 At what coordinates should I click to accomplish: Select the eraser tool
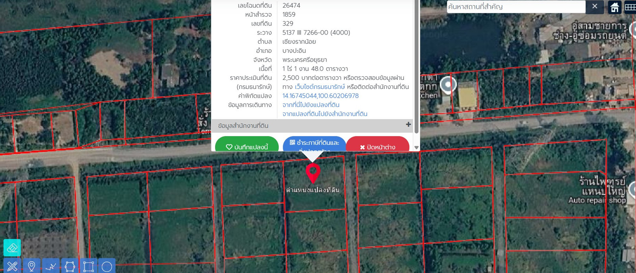coord(12,248)
